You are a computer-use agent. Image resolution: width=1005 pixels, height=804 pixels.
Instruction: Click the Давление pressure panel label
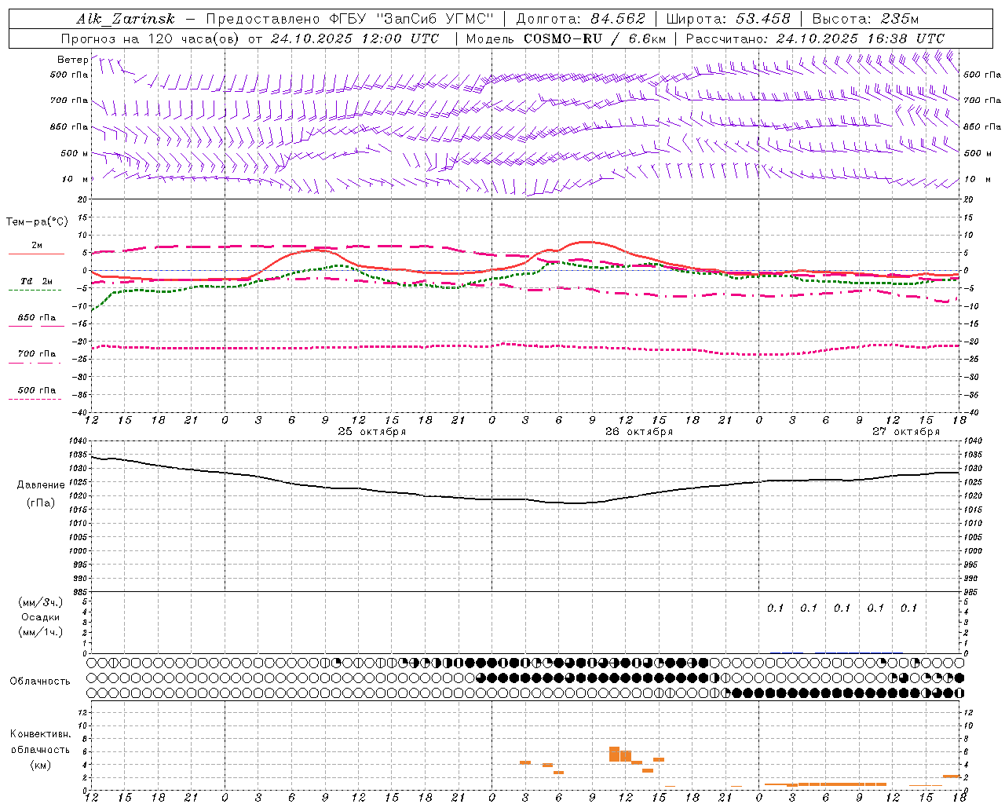pyautogui.click(x=41, y=485)
